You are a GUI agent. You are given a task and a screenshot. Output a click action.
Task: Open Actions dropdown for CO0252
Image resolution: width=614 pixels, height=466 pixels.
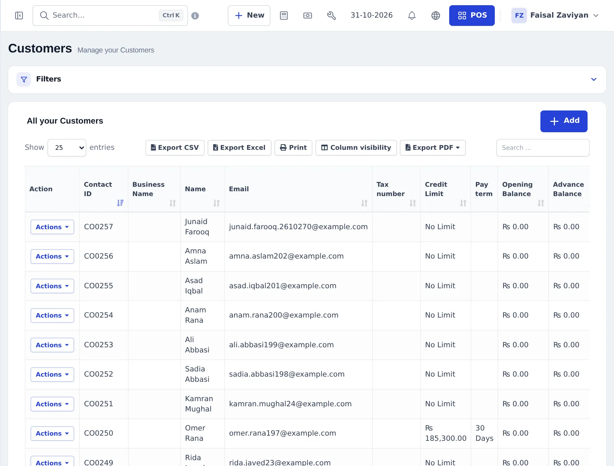point(52,375)
